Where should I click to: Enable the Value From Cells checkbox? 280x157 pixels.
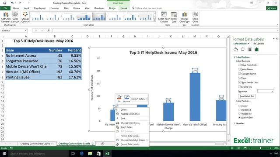239,65
